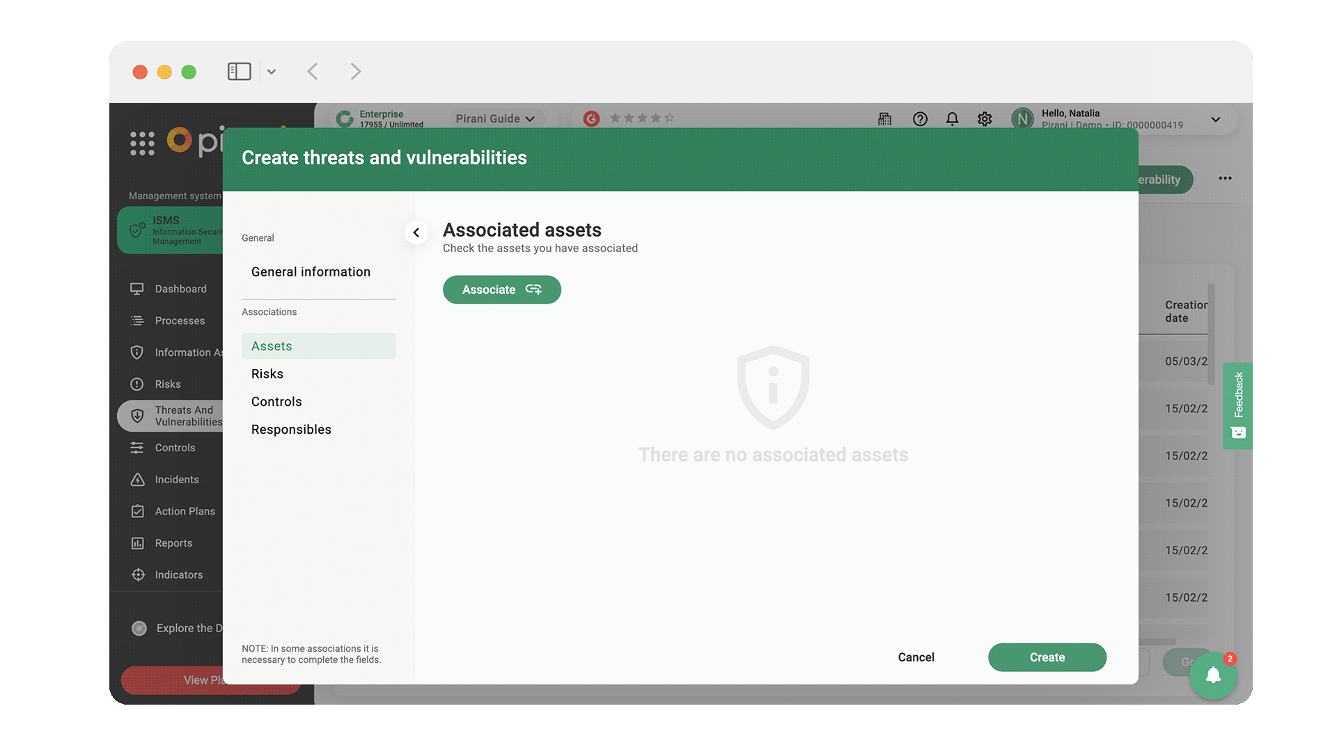The image size is (1337, 752).
Task: Open the notifications bell in header
Action: pyautogui.click(x=952, y=119)
